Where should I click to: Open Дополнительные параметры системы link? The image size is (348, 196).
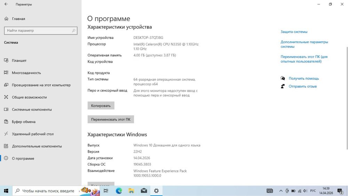pyautogui.click(x=304, y=44)
